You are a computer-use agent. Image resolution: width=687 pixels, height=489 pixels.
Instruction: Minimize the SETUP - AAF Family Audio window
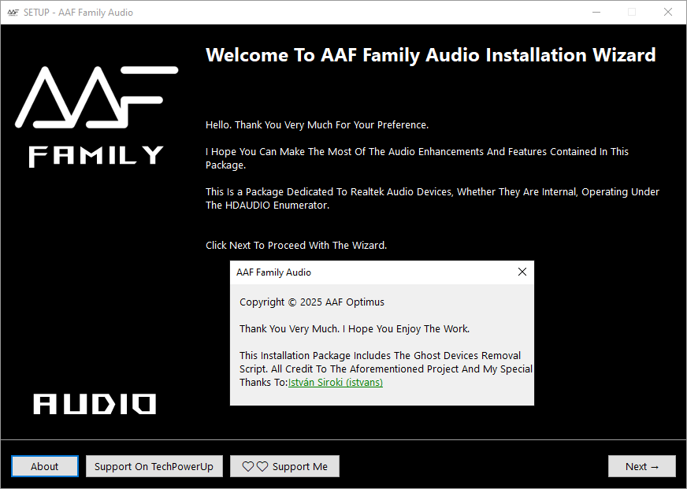596,13
